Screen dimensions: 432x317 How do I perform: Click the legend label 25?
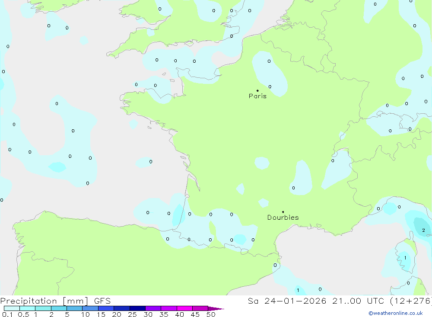click(132, 314)
